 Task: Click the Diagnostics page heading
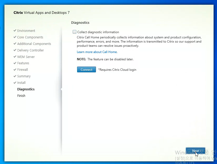point(80,23)
